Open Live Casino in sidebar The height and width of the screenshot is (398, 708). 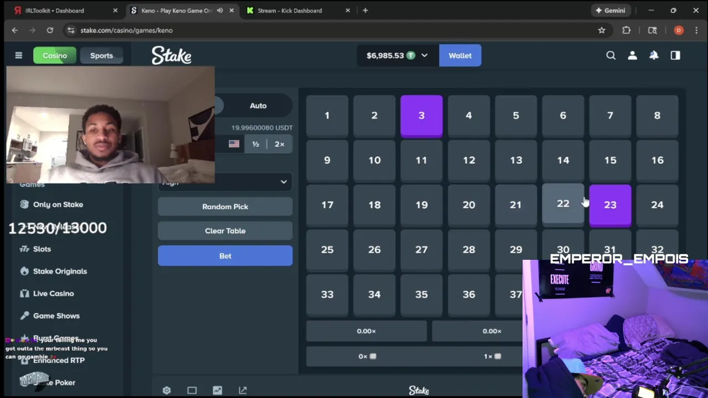click(x=53, y=294)
